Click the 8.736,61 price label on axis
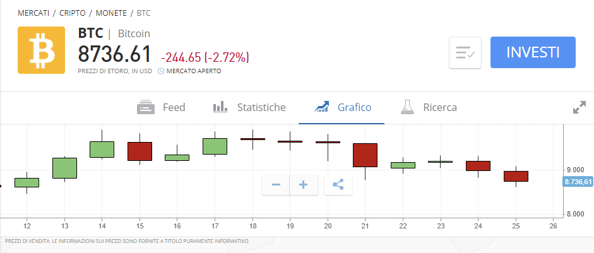The height and width of the screenshot is (253, 594). pyautogui.click(x=578, y=182)
